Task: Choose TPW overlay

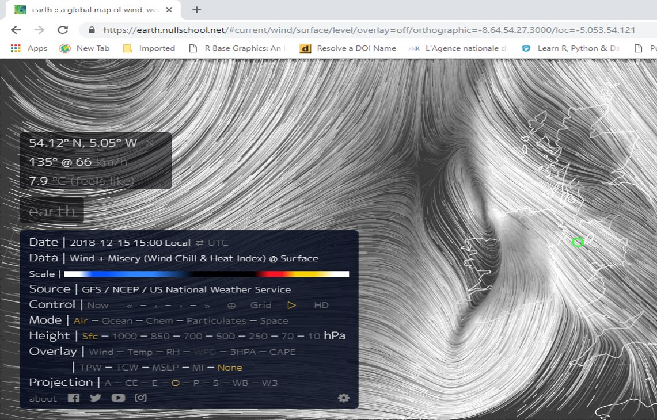Action: 91,368
